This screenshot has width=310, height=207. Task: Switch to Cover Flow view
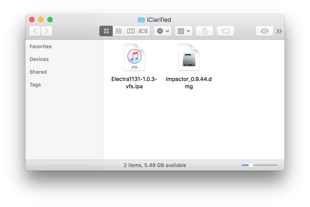click(143, 31)
